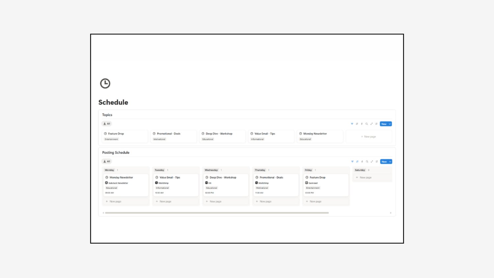Add a new page under the Saturday column
This screenshot has height=278, width=494.
[x=364, y=177]
